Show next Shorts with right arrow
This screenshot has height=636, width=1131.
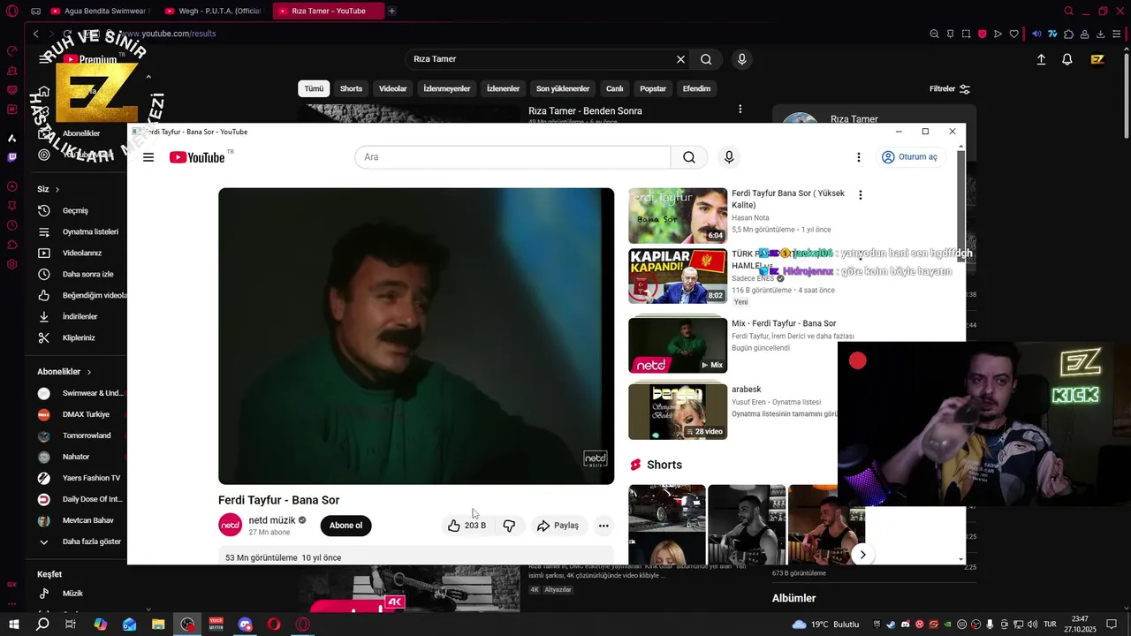tap(862, 555)
